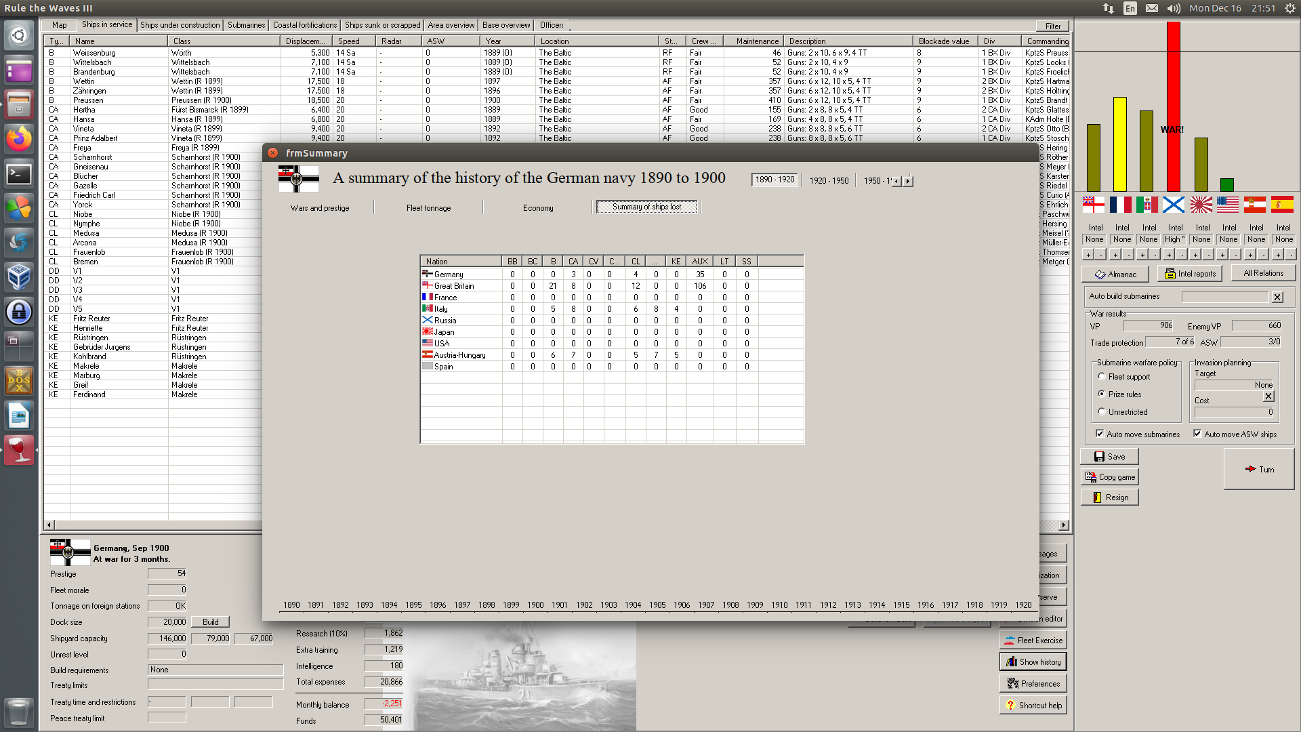Screen dimensions: 1301x732
Task: Select Unrestricted submarine warfare policy
Action: (1102, 412)
